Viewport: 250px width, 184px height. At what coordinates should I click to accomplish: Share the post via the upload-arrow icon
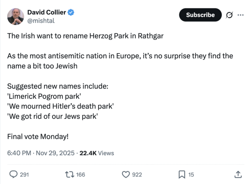(238, 174)
